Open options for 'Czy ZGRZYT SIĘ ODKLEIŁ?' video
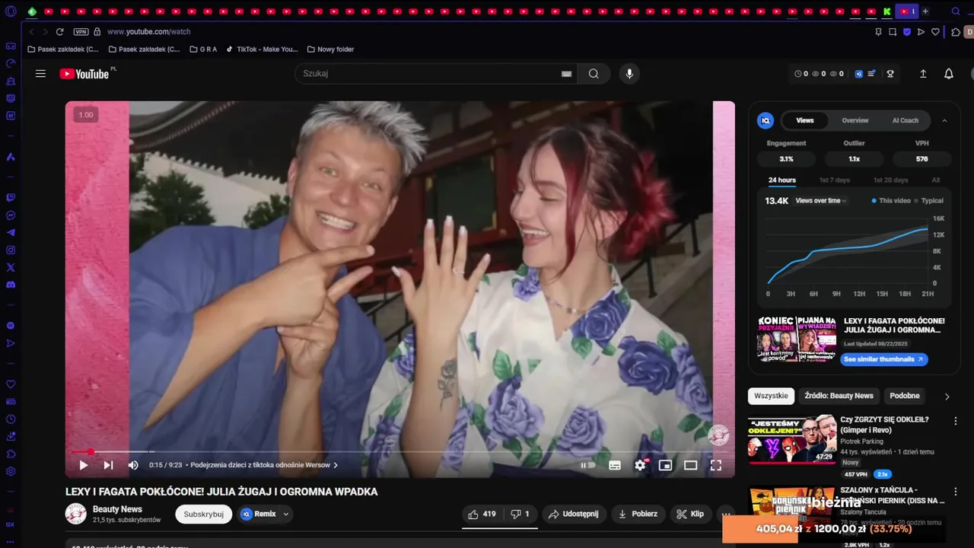974x548 pixels. click(956, 420)
